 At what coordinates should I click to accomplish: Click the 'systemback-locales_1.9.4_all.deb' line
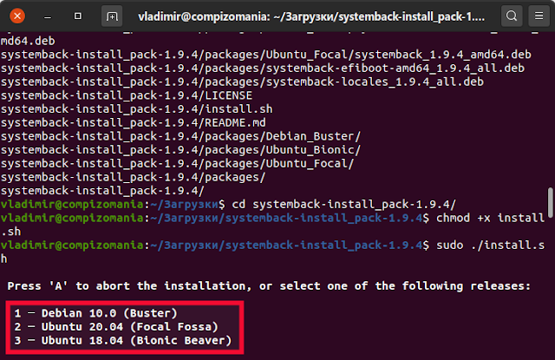pyautogui.click(x=242, y=82)
